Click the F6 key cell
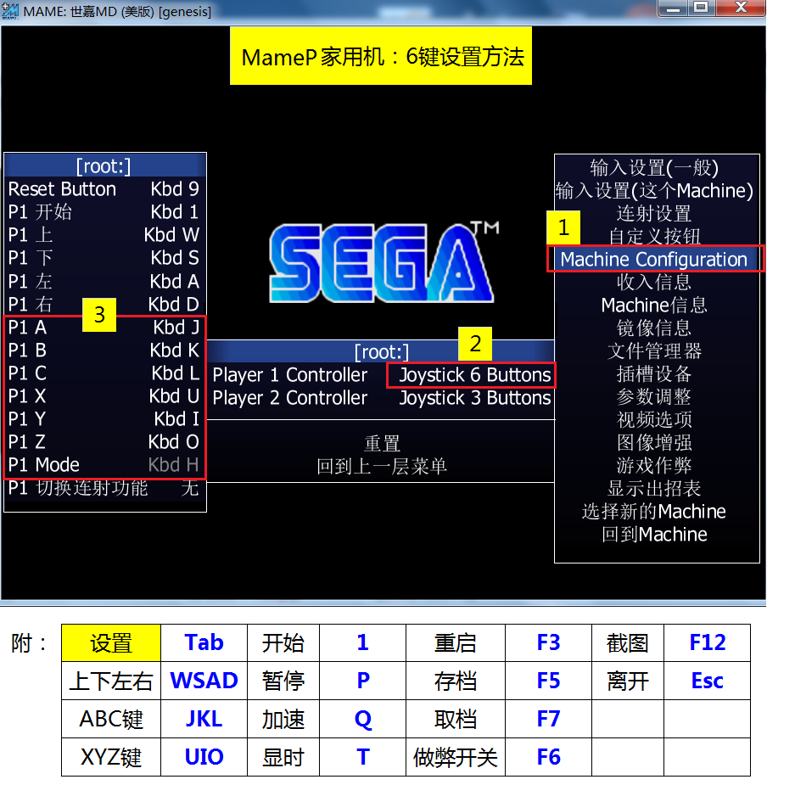 pyautogui.click(x=549, y=757)
